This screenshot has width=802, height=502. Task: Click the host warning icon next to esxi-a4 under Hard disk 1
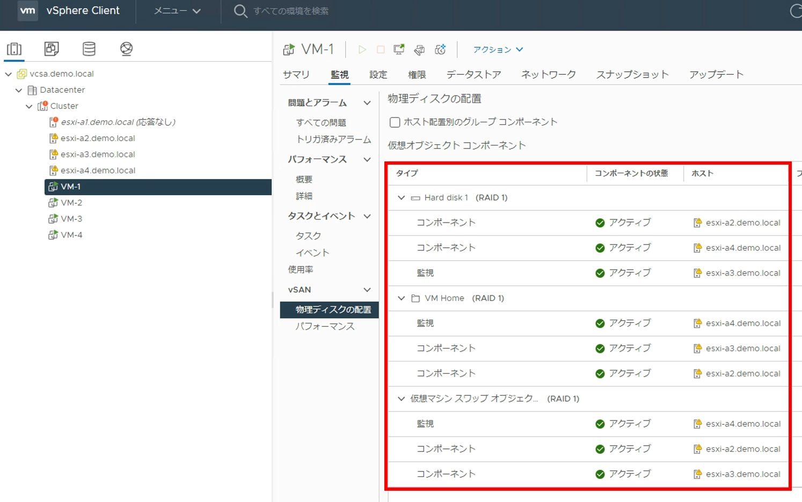(x=697, y=248)
